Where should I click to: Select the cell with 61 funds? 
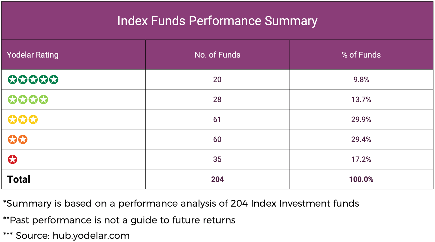(x=217, y=120)
